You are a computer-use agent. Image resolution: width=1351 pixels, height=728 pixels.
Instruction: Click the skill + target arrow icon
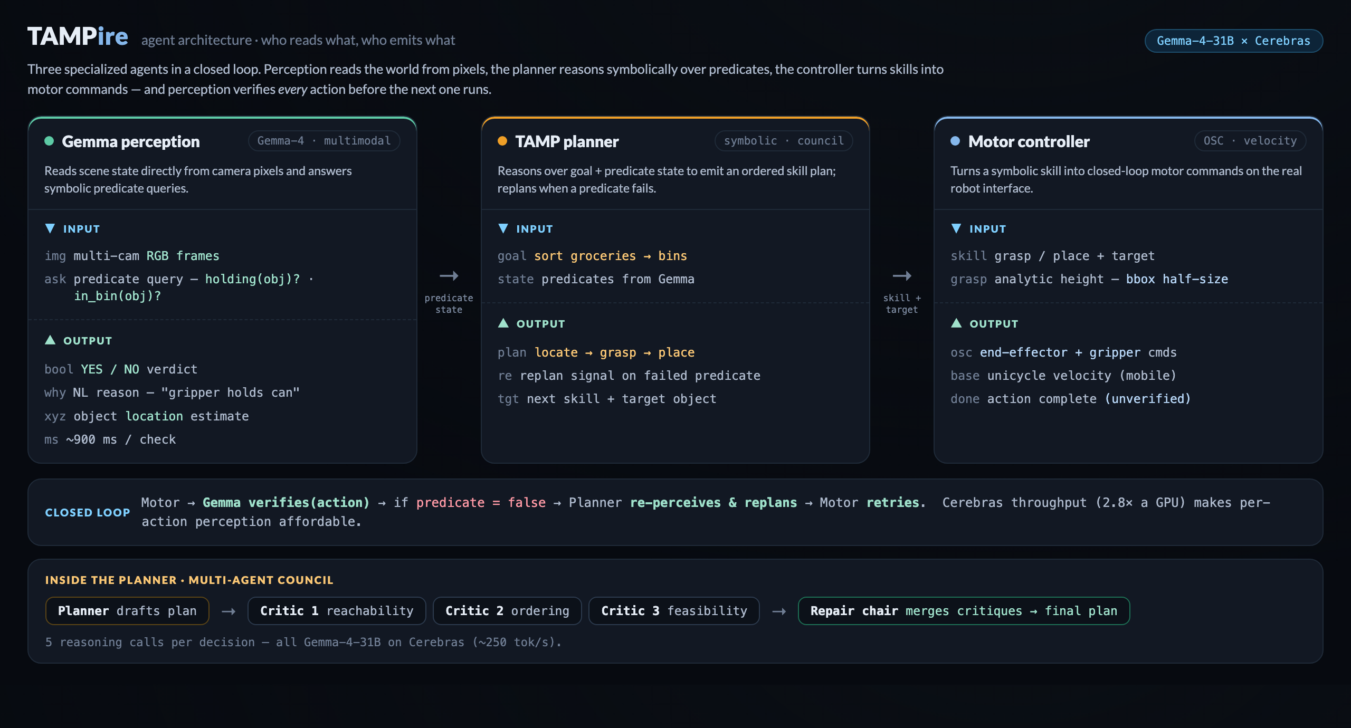(x=902, y=276)
